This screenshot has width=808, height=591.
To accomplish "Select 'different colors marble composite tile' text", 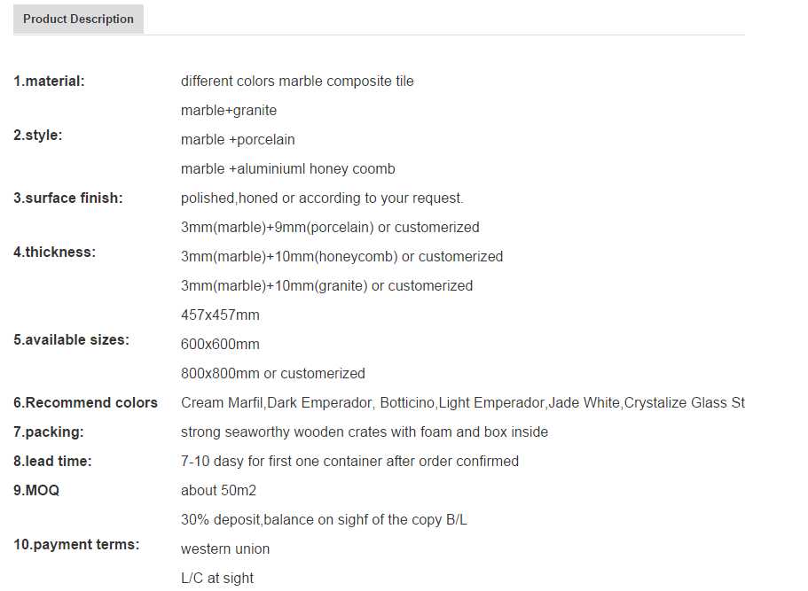I will coord(297,81).
